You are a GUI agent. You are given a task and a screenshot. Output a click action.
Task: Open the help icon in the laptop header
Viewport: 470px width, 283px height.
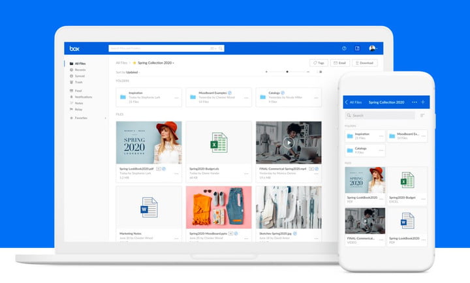click(x=344, y=48)
